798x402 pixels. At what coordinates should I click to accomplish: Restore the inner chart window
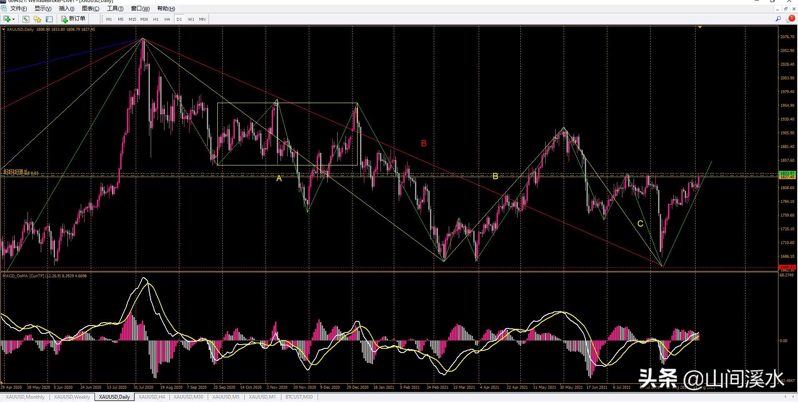click(786, 9)
